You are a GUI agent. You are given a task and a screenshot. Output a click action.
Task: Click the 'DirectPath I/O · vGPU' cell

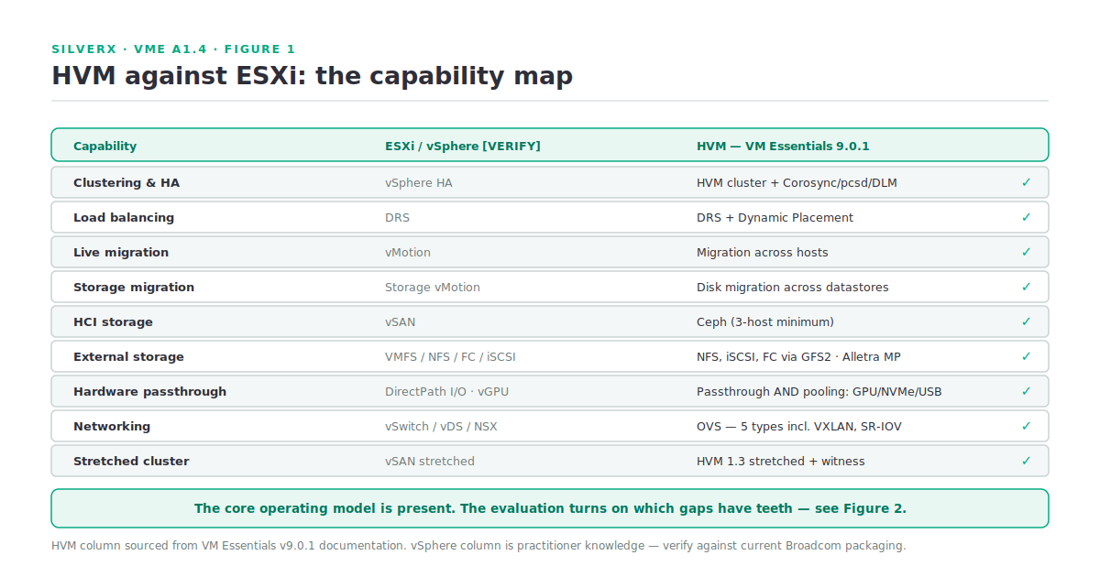click(x=446, y=391)
